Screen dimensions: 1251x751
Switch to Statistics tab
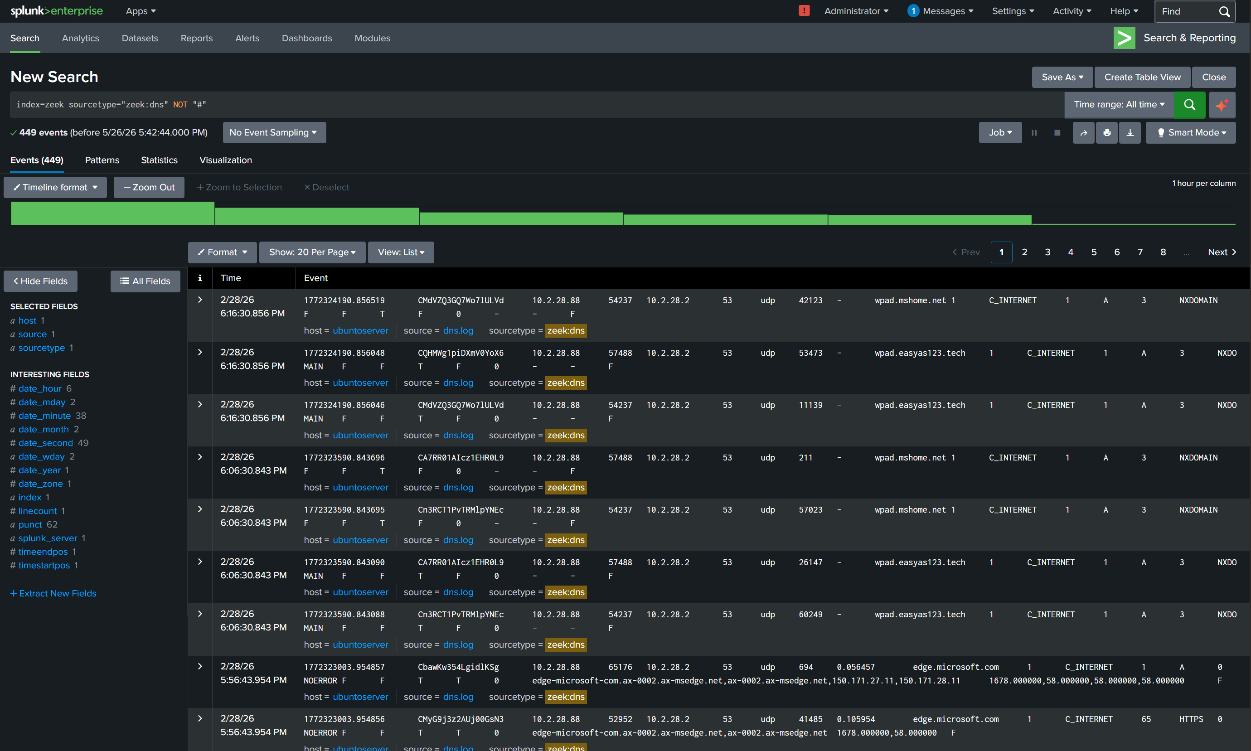[160, 160]
